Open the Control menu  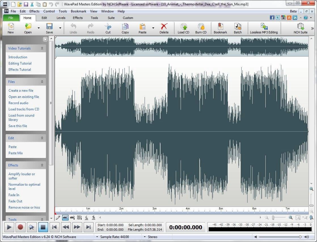(x=49, y=11)
